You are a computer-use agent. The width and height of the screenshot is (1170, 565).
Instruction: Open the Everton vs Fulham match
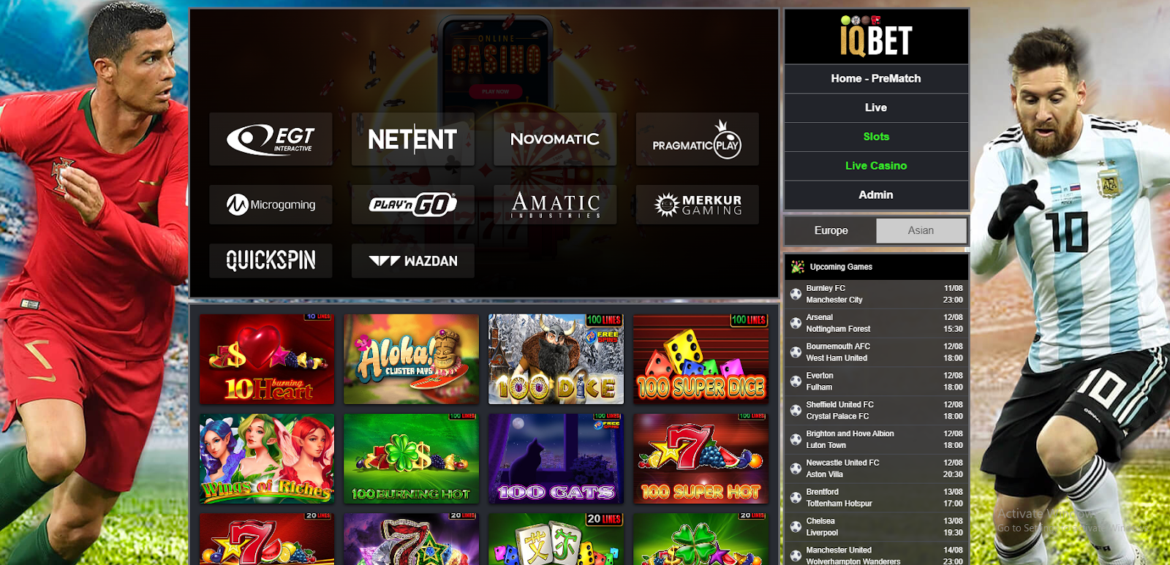pyautogui.click(x=876, y=382)
